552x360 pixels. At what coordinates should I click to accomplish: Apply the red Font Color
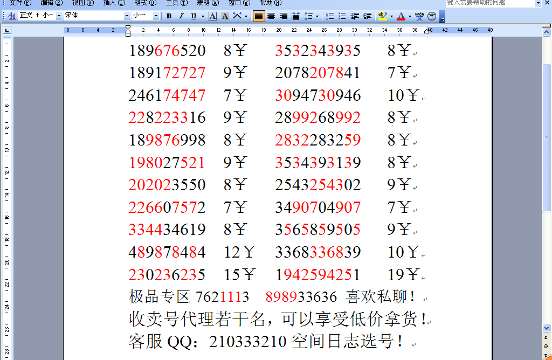[401, 16]
